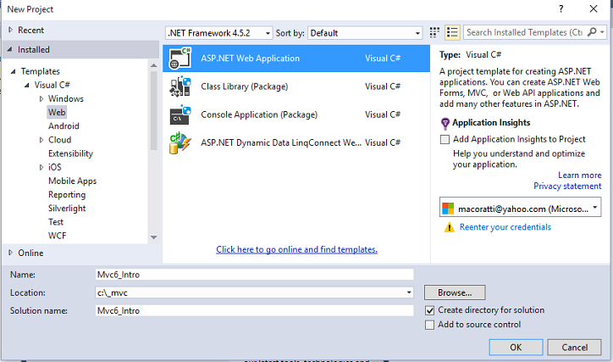Open the Sort by Default dropdown
613x362 pixels.
pyautogui.click(x=365, y=33)
